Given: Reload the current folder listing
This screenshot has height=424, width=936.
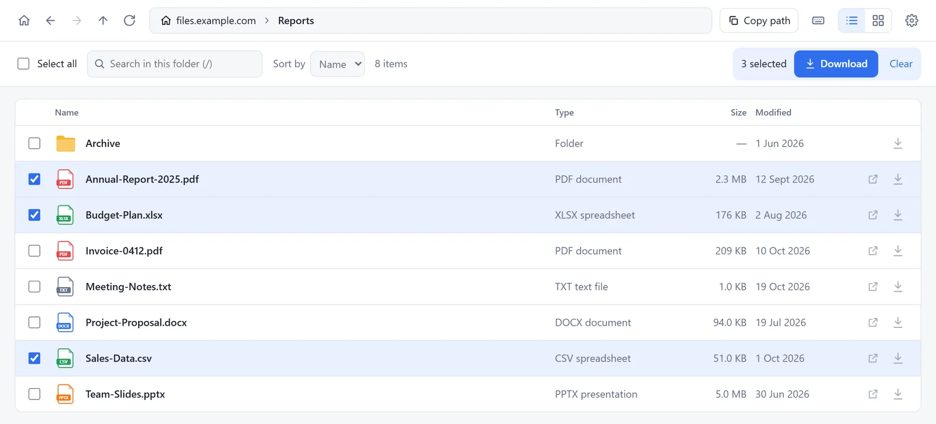Looking at the screenshot, I should pyautogui.click(x=129, y=20).
